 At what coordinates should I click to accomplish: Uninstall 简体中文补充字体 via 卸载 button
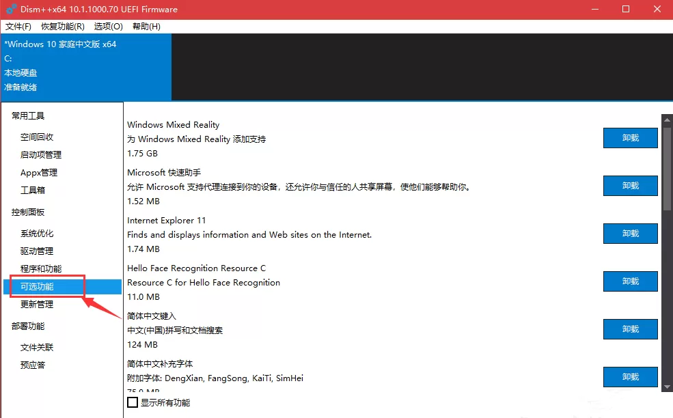pos(630,377)
